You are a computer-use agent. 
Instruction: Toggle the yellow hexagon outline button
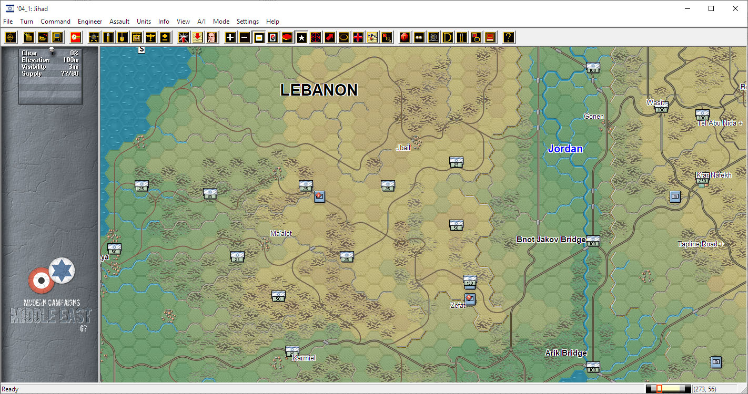344,37
